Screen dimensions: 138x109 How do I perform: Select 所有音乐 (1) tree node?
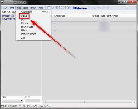[8, 16]
